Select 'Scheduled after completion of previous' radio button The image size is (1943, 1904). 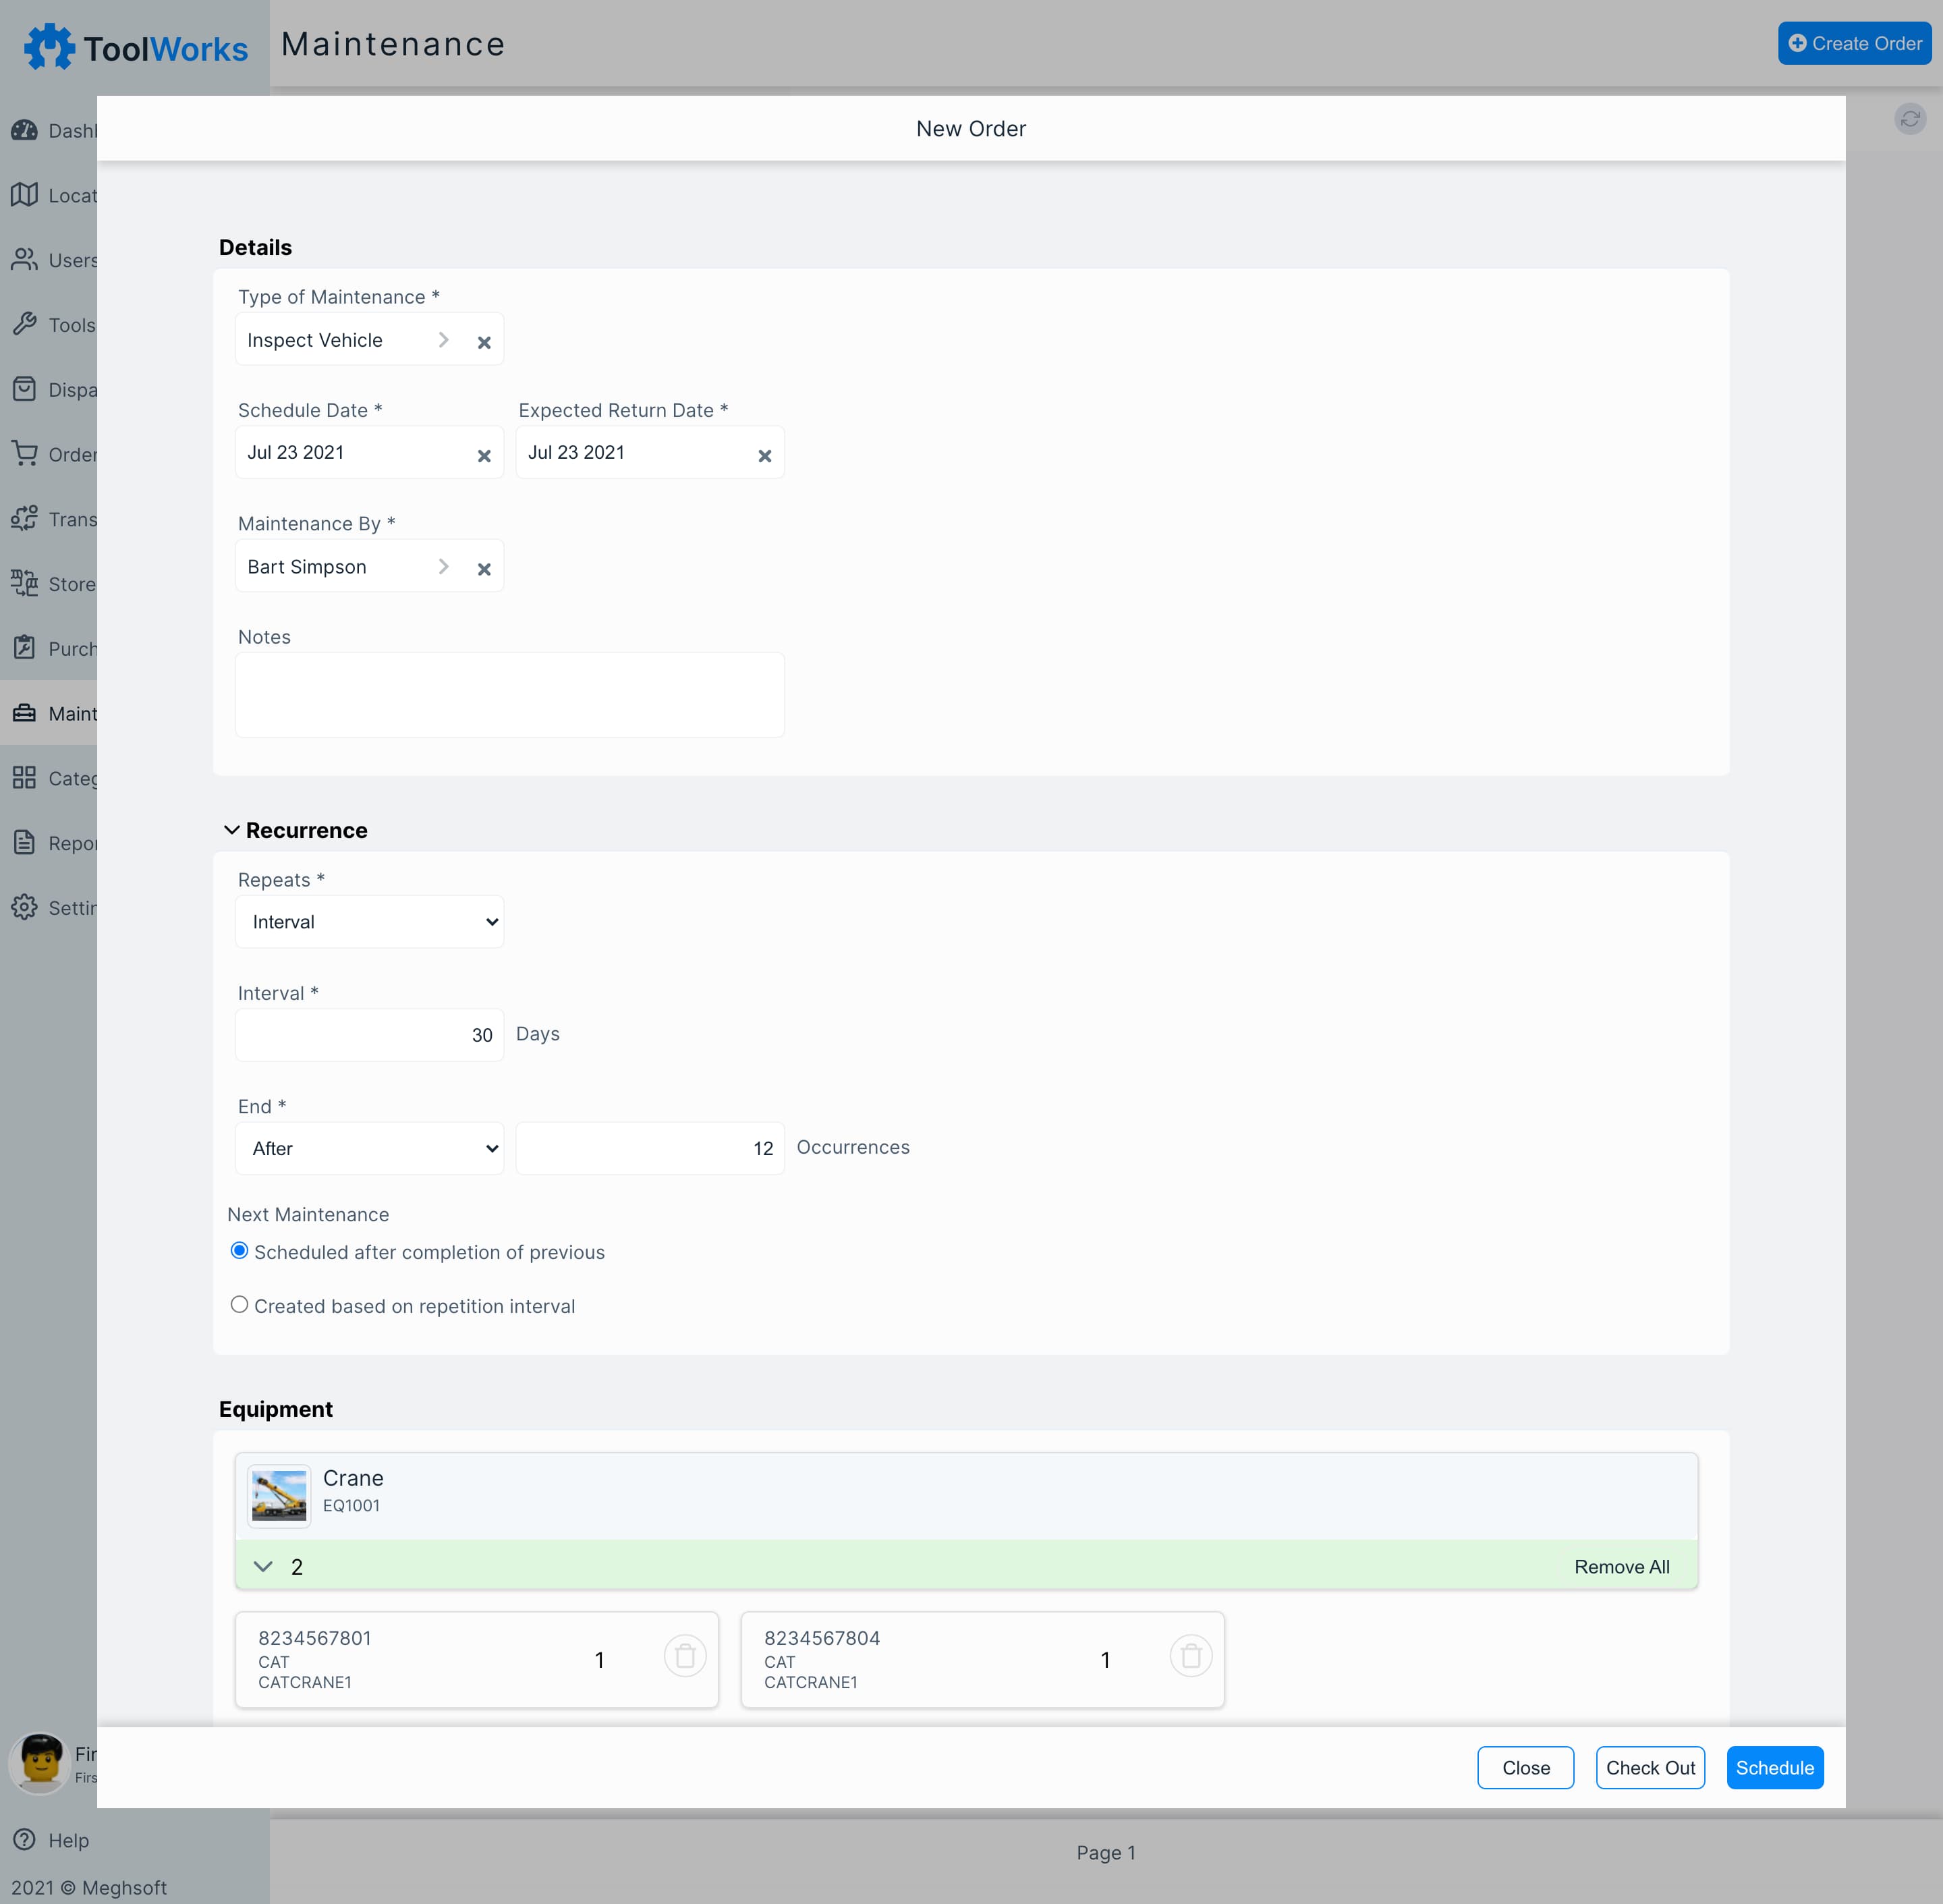tap(239, 1250)
